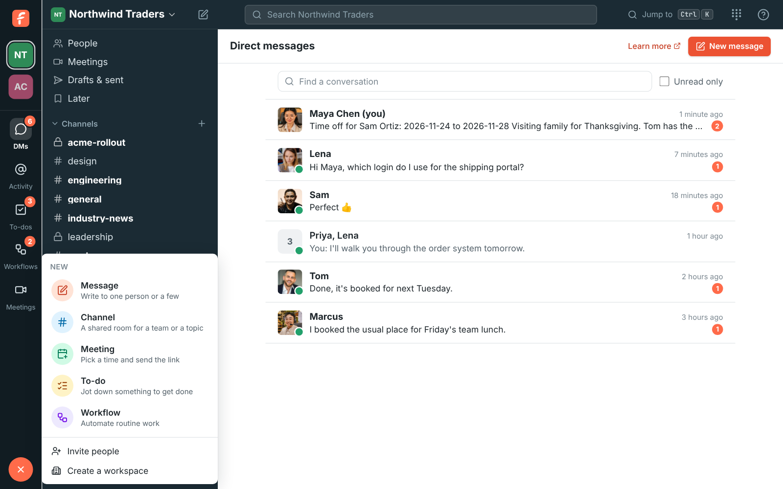The height and width of the screenshot is (489, 783).
Task: Open the design channel
Action: (130, 161)
